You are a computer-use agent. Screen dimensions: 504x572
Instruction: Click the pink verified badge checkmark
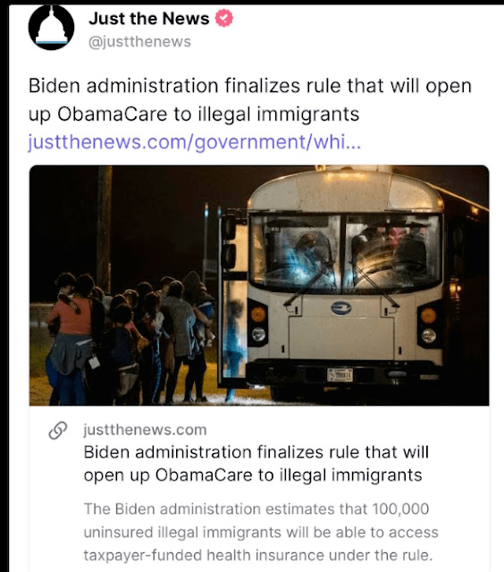224,18
